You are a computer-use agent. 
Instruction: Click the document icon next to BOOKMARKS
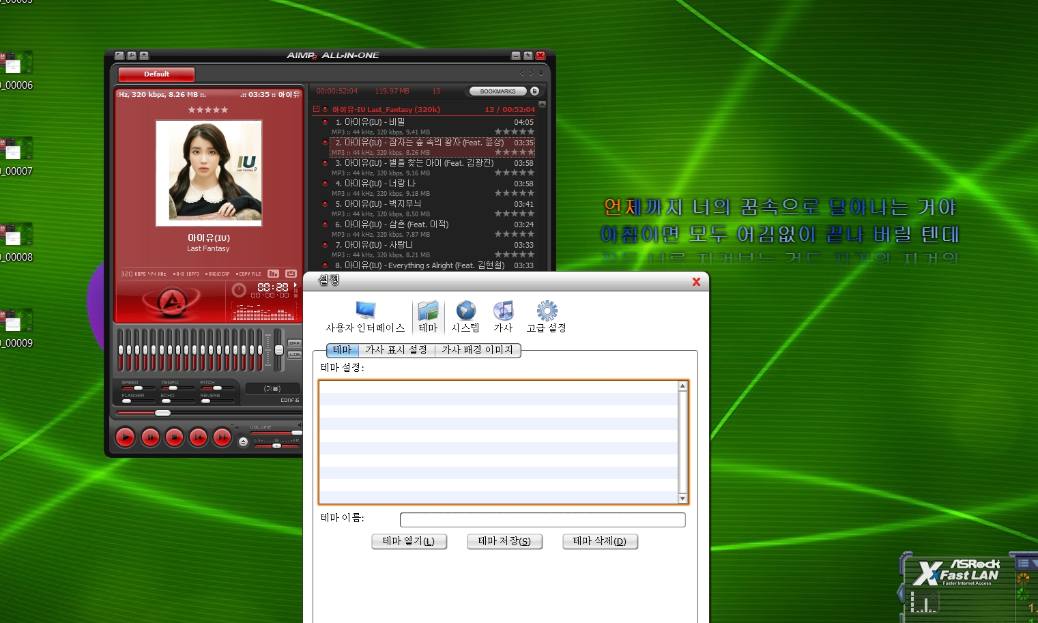[534, 91]
